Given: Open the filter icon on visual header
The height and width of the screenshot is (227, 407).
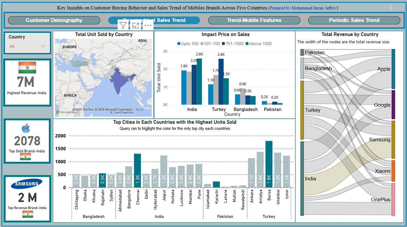Looking at the screenshot, I should pyautogui.click(x=123, y=25).
